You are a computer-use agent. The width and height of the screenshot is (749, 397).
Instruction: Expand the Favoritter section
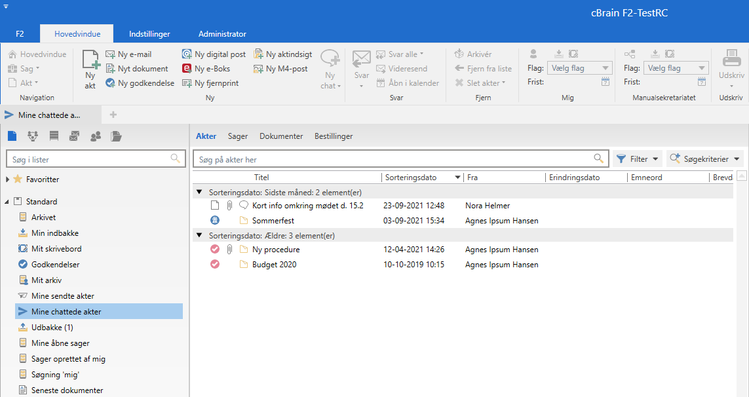click(x=8, y=180)
